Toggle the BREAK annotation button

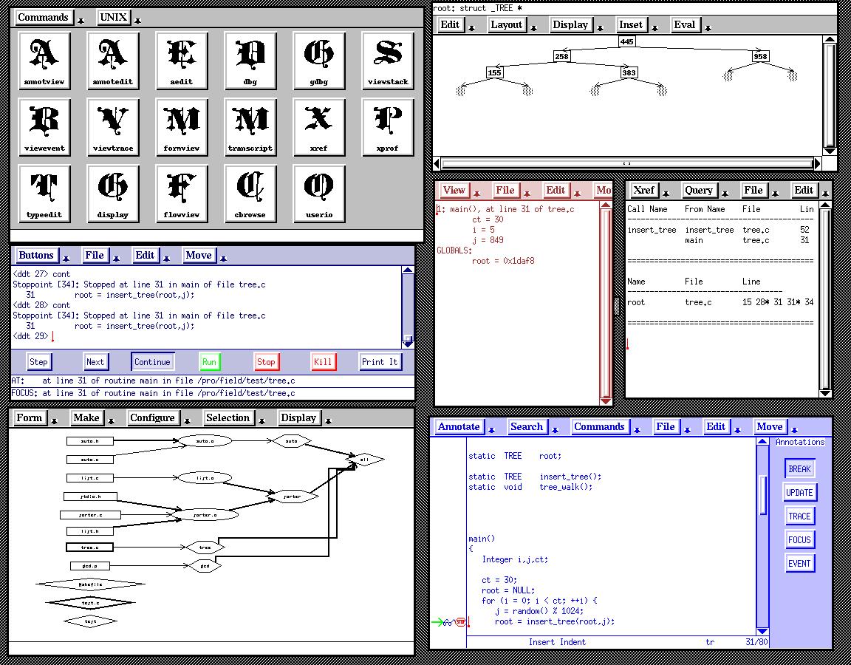click(799, 469)
